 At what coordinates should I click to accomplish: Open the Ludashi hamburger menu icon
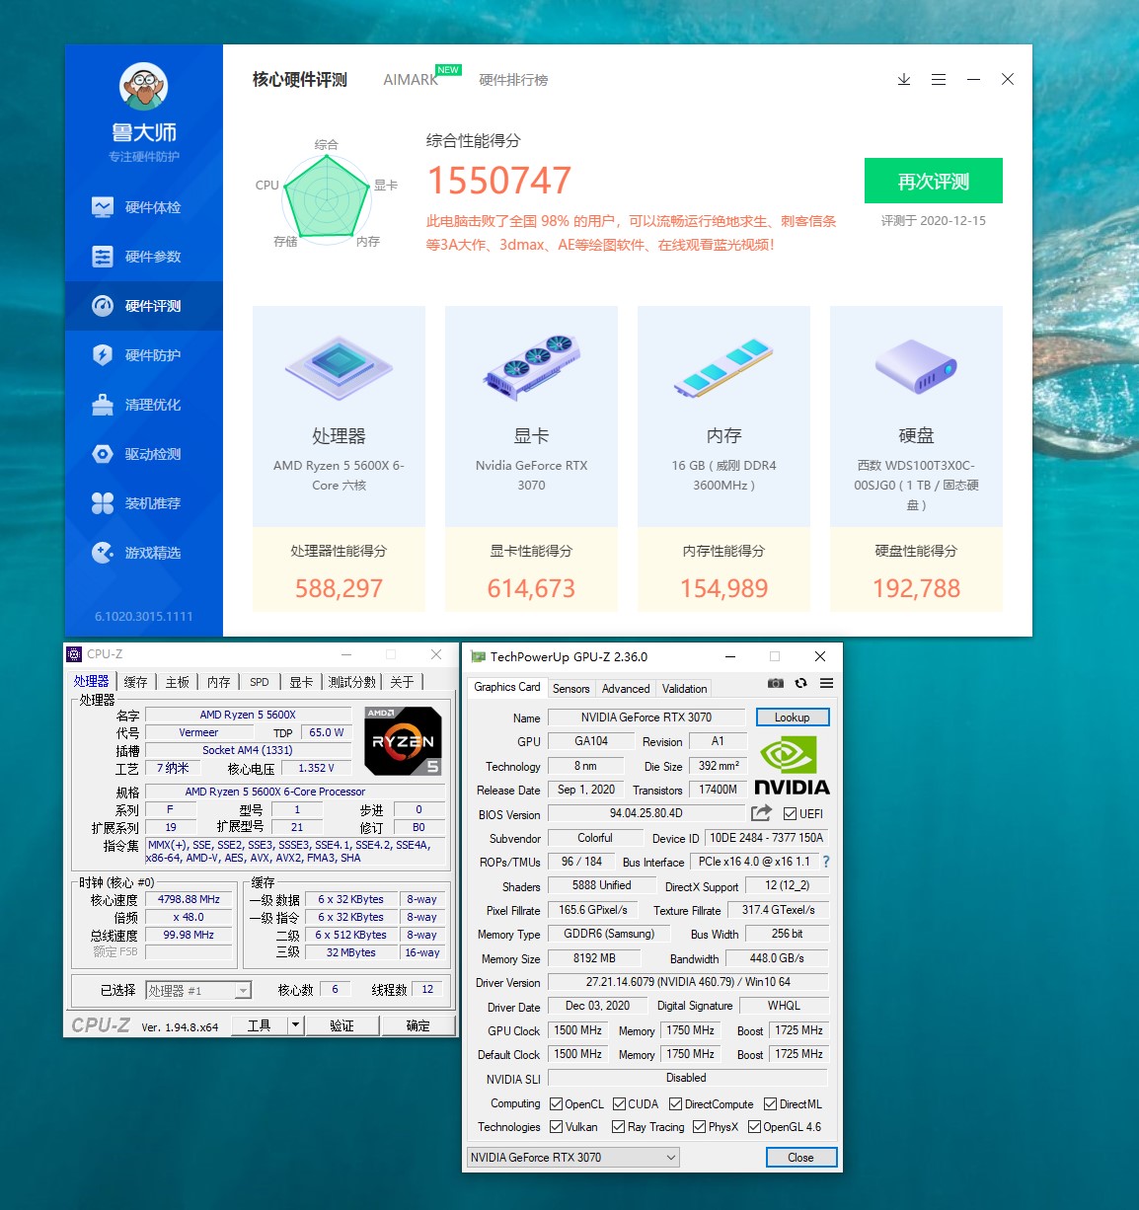pos(939,79)
